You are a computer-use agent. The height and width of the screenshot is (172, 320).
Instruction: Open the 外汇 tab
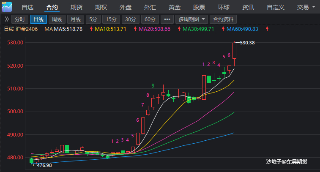(150, 7)
